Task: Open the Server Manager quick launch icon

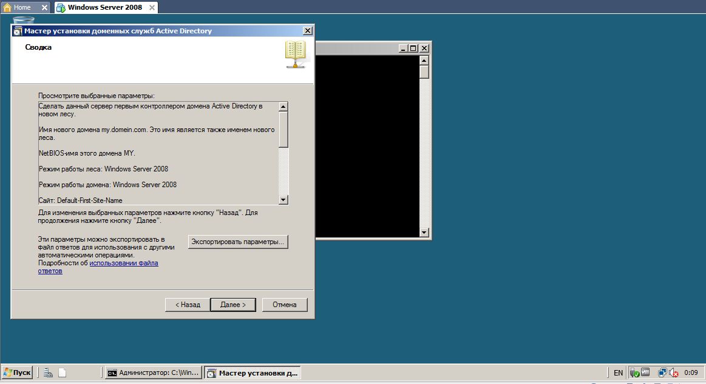Action: (48, 372)
